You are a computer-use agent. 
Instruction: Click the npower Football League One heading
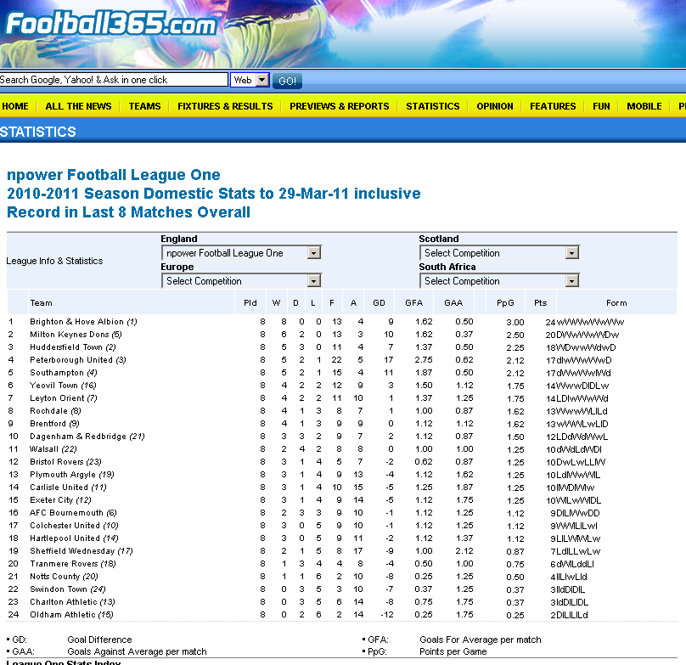pos(114,174)
